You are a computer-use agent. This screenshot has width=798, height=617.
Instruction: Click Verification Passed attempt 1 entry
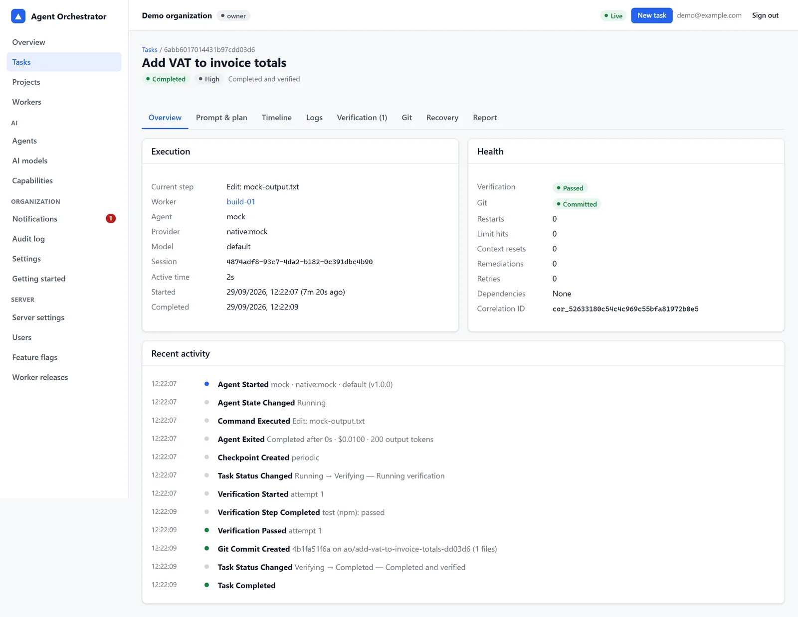pyautogui.click(x=270, y=531)
